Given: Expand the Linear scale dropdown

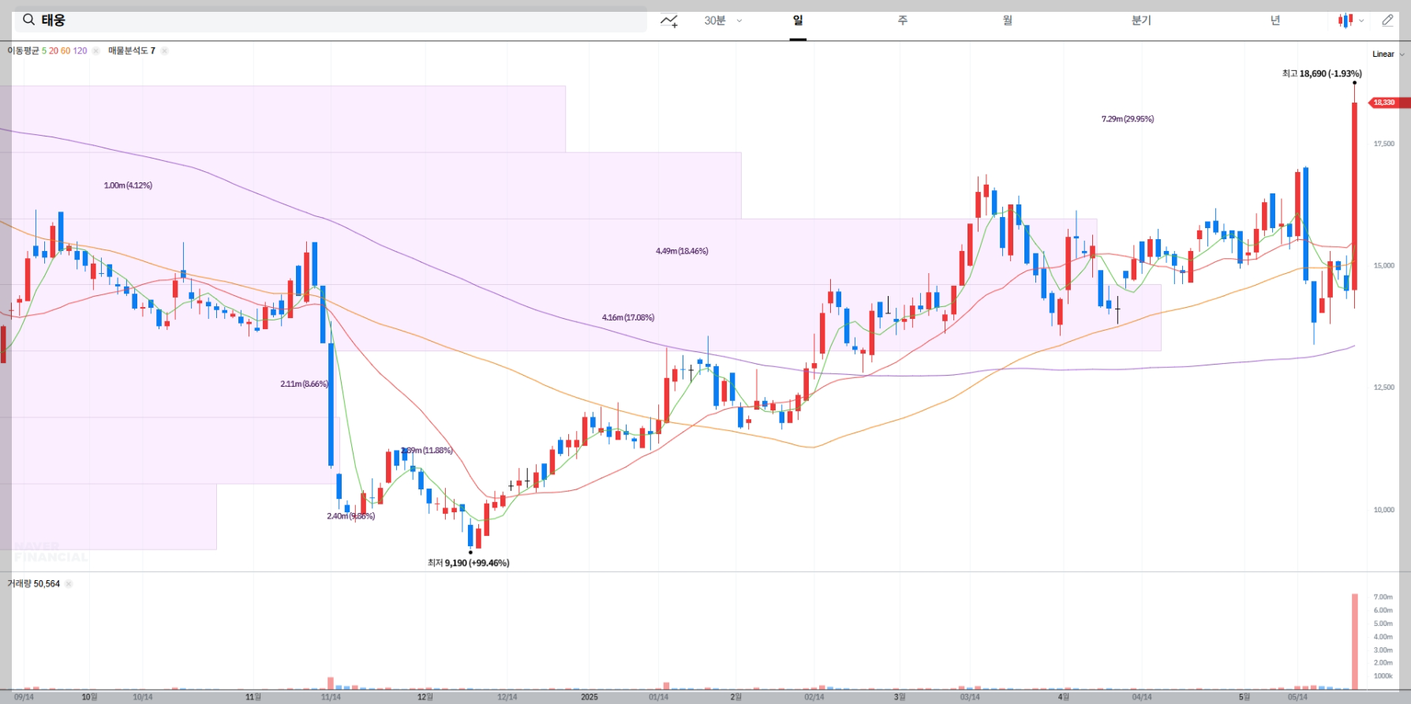Looking at the screenshot, I should tap(1388, 54).
